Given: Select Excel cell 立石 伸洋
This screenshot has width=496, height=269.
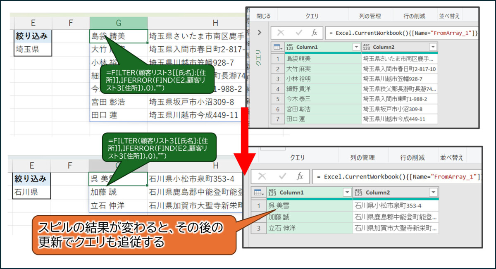Looking at the screenshot, I should coord(118,205).
